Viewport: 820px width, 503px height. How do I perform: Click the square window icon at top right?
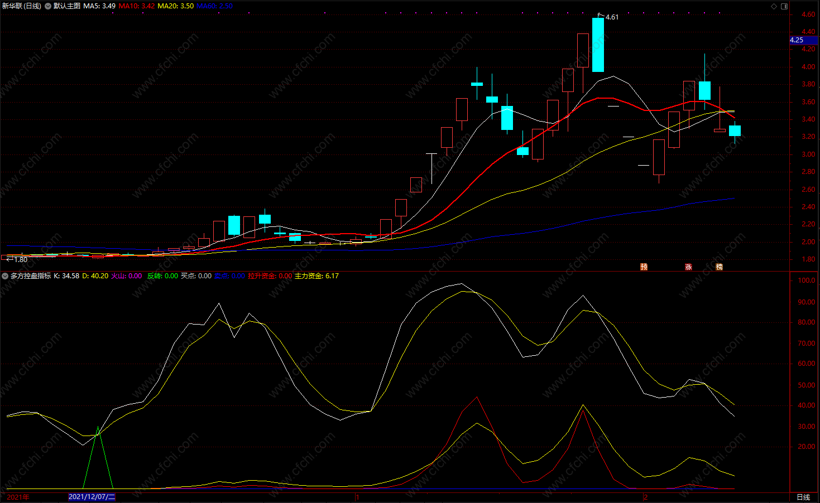pos(784,6)
